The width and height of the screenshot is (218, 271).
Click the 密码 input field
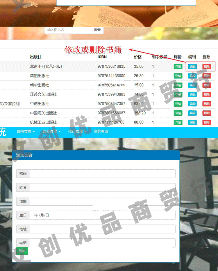coord(103,174)
